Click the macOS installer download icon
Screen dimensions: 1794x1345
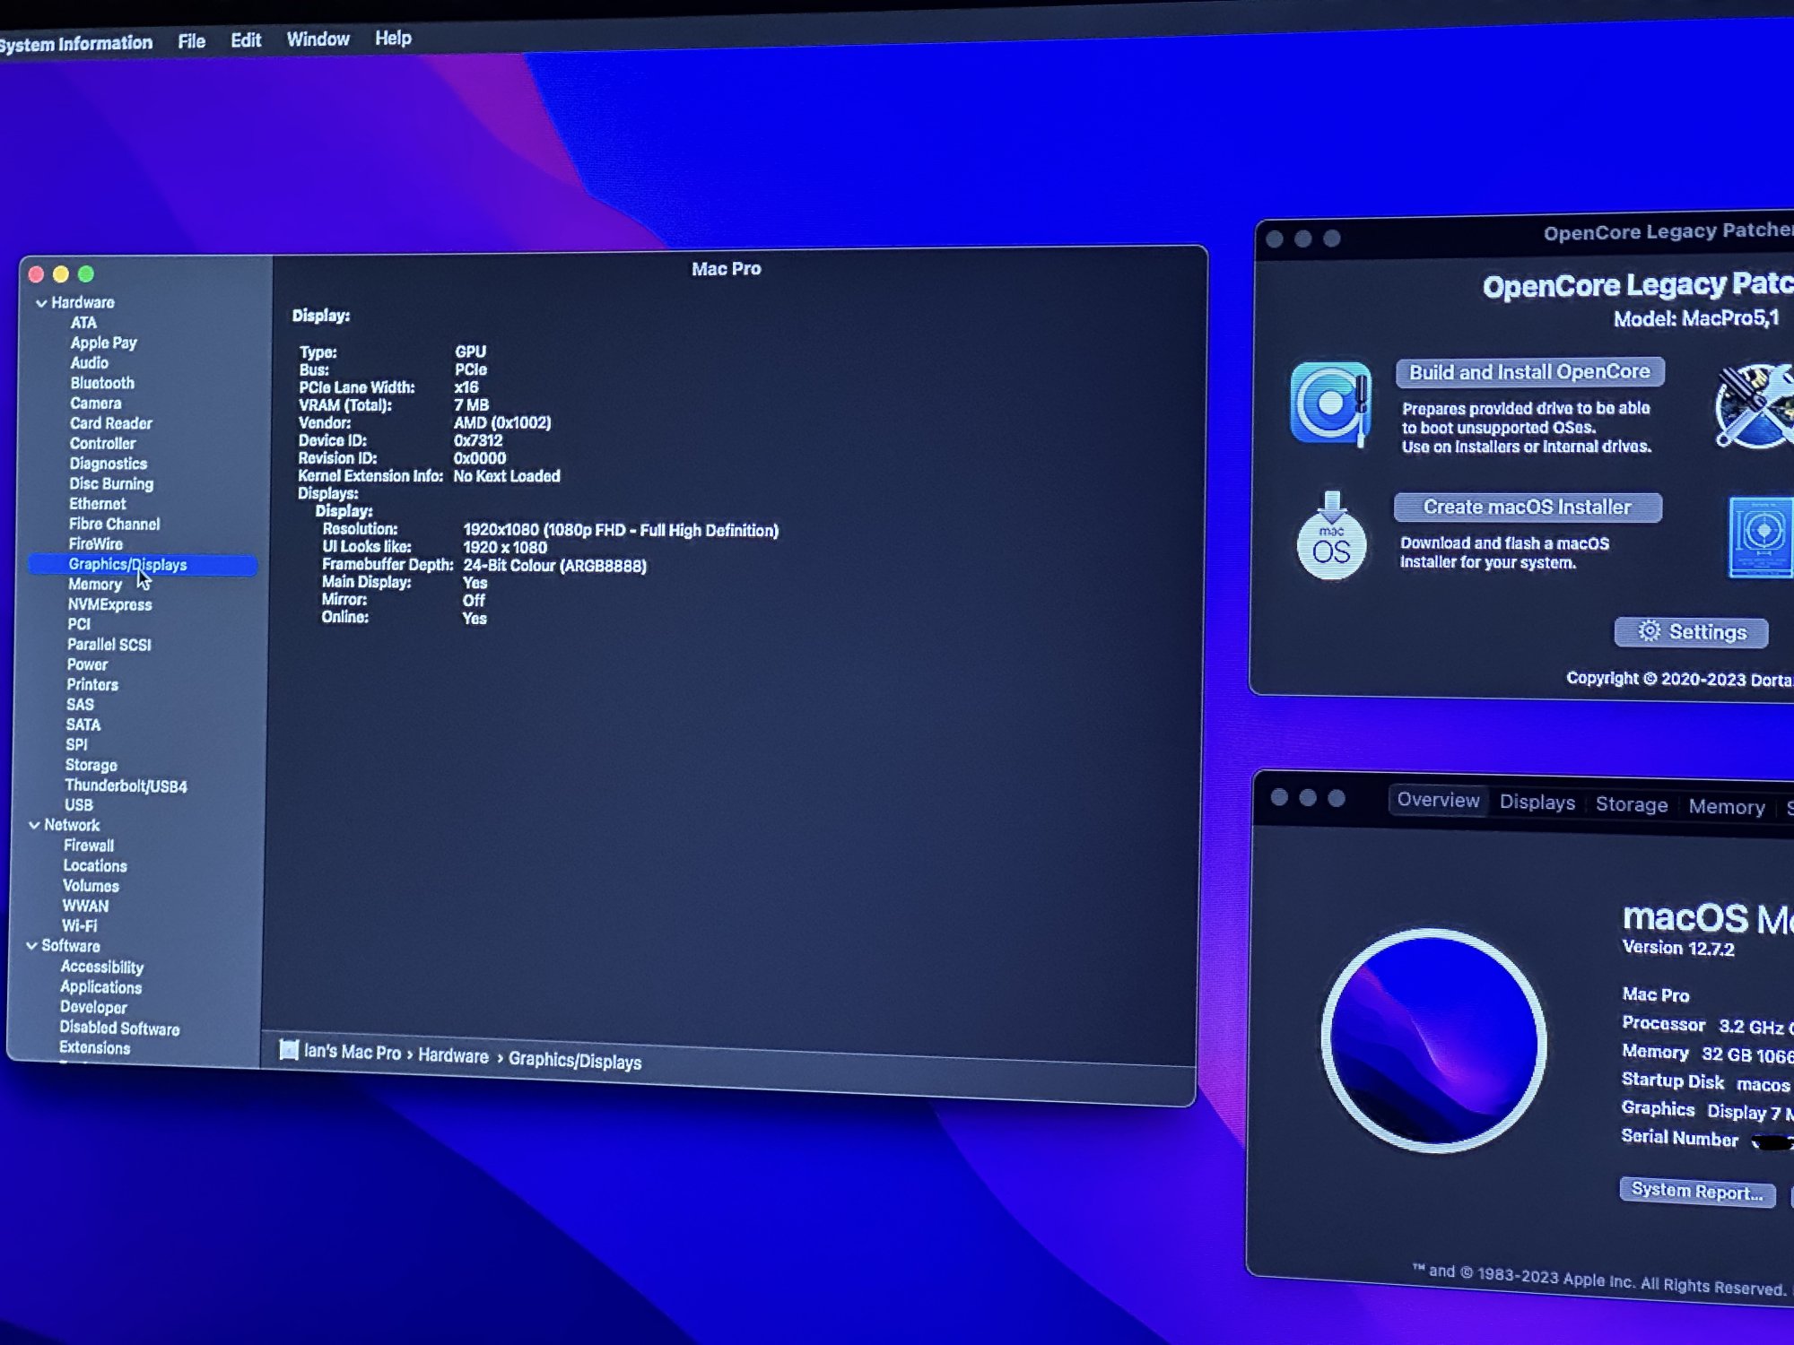(1332, 536)
